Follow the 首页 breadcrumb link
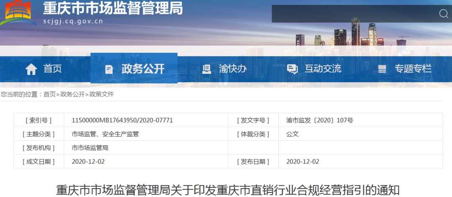Image resolution: width=452 pixels, height=197 pixels. point(49,94)
